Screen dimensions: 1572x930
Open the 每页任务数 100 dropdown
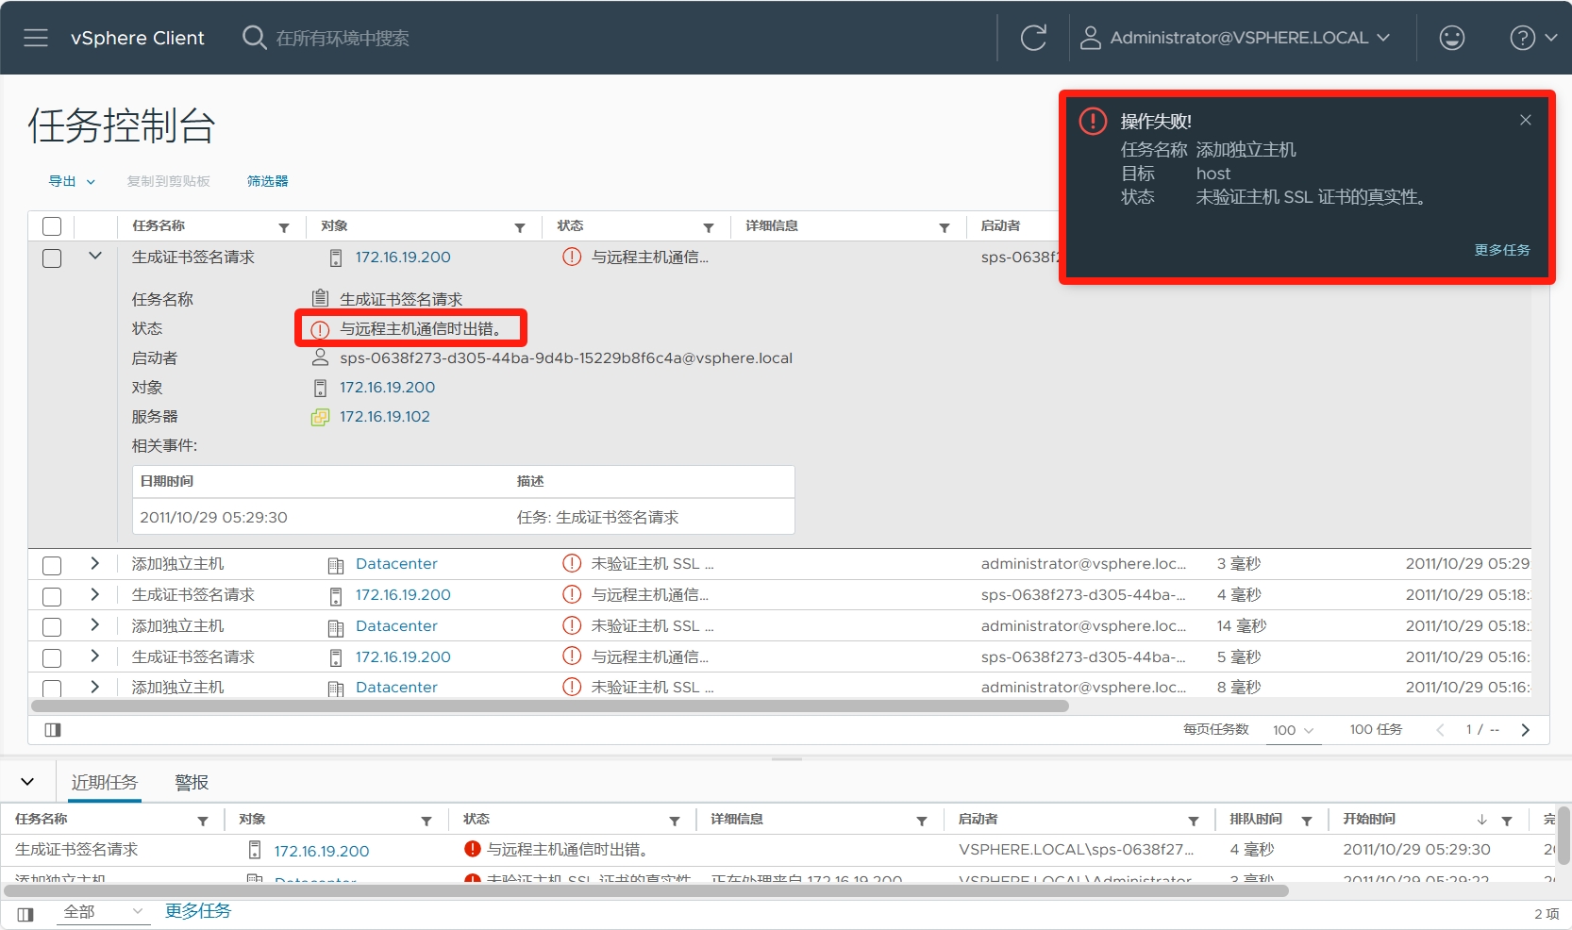(1293, 730)
